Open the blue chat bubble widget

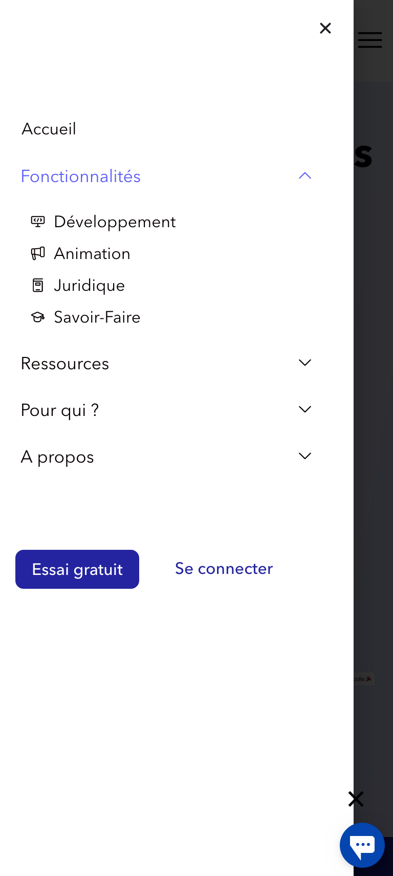click(x=362, y=845)
